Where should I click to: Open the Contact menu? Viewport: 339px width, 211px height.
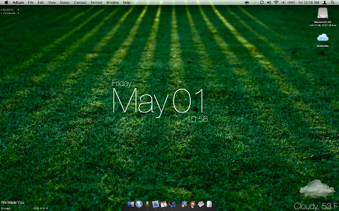(x=80, y=3)
